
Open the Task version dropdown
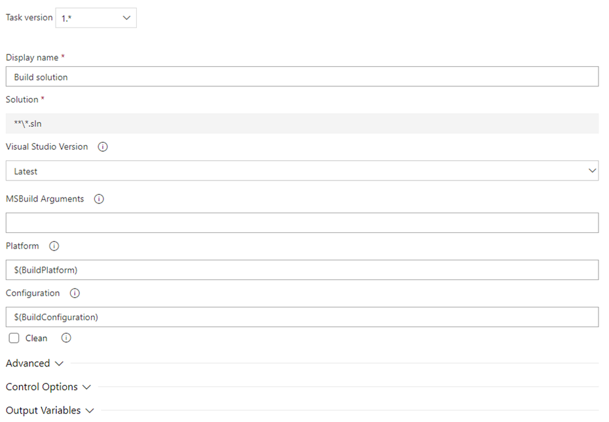96,18
